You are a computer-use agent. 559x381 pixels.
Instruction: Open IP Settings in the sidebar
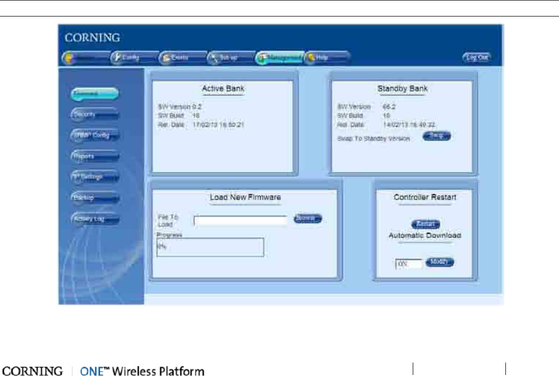point(95,177)
